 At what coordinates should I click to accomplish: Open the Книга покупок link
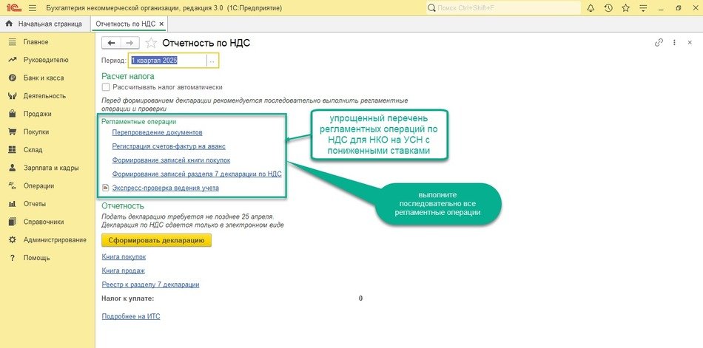pos(124,257)
